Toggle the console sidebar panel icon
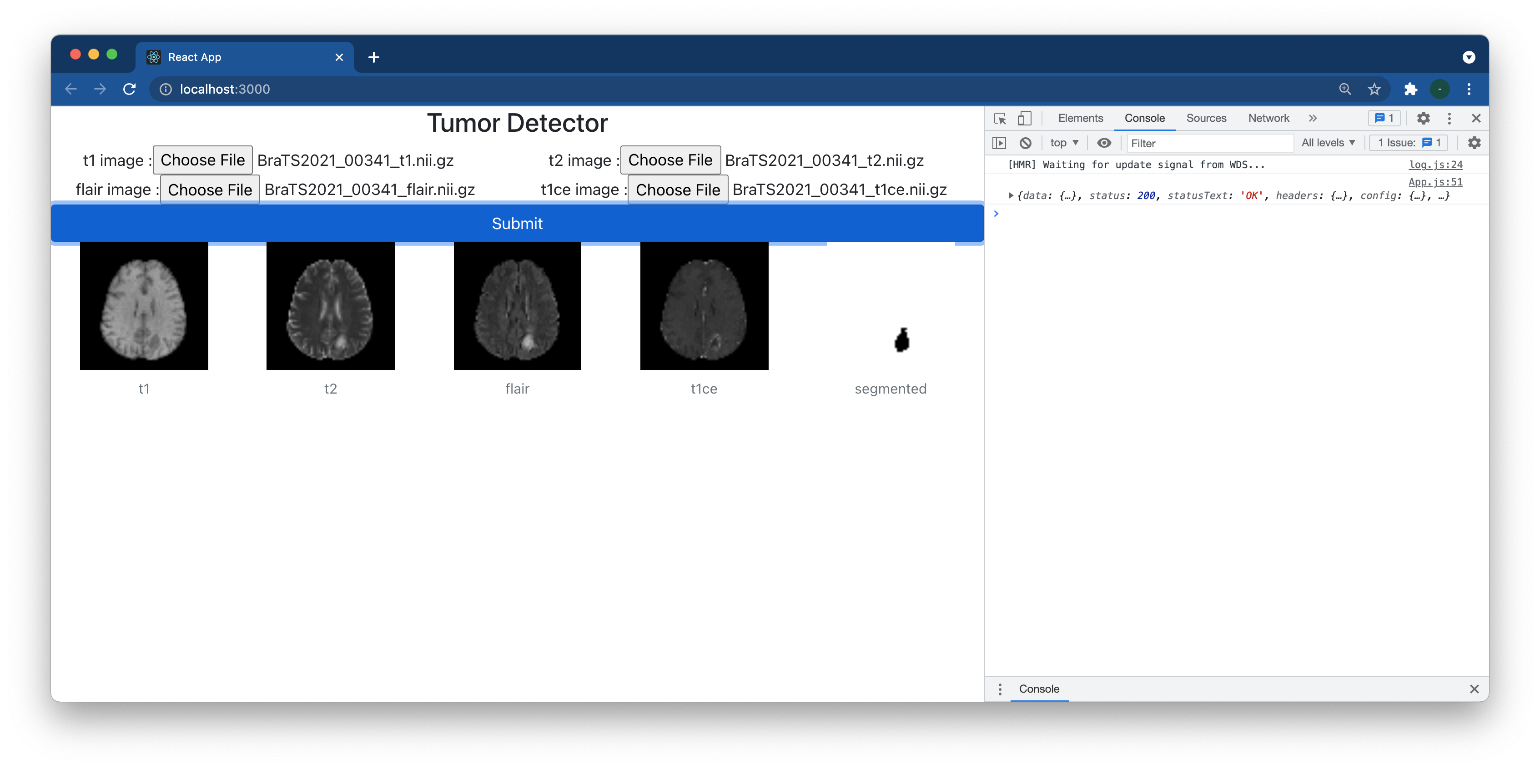Viewport: 1540px width, 769px height. 999,143
